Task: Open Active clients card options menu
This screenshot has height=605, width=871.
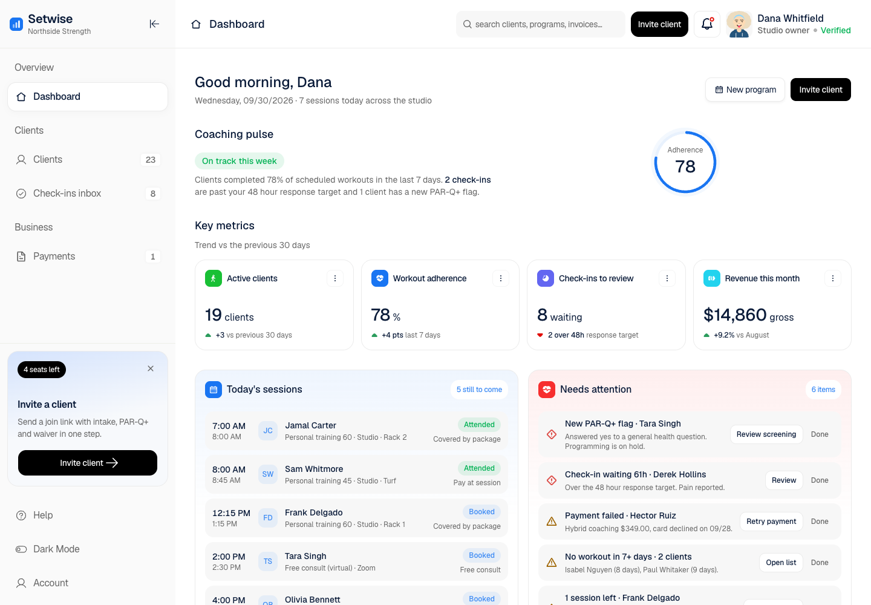Action: [335, 278]
